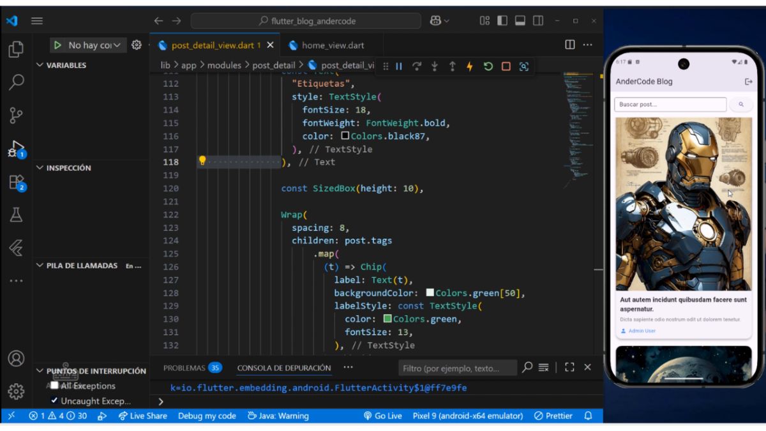Uncheck the Uncaught Exceptions breakpoint
Screen dimensions: 766x431
(54, 401)
